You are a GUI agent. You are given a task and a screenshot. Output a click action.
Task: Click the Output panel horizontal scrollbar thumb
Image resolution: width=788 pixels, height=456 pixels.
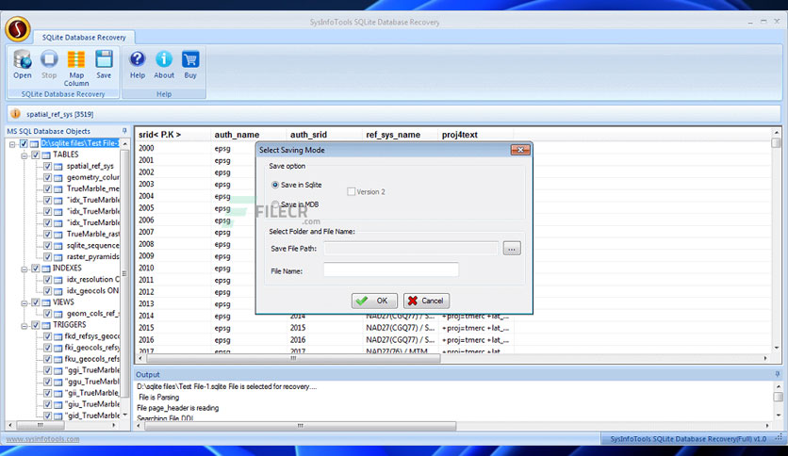pos(300,426)
